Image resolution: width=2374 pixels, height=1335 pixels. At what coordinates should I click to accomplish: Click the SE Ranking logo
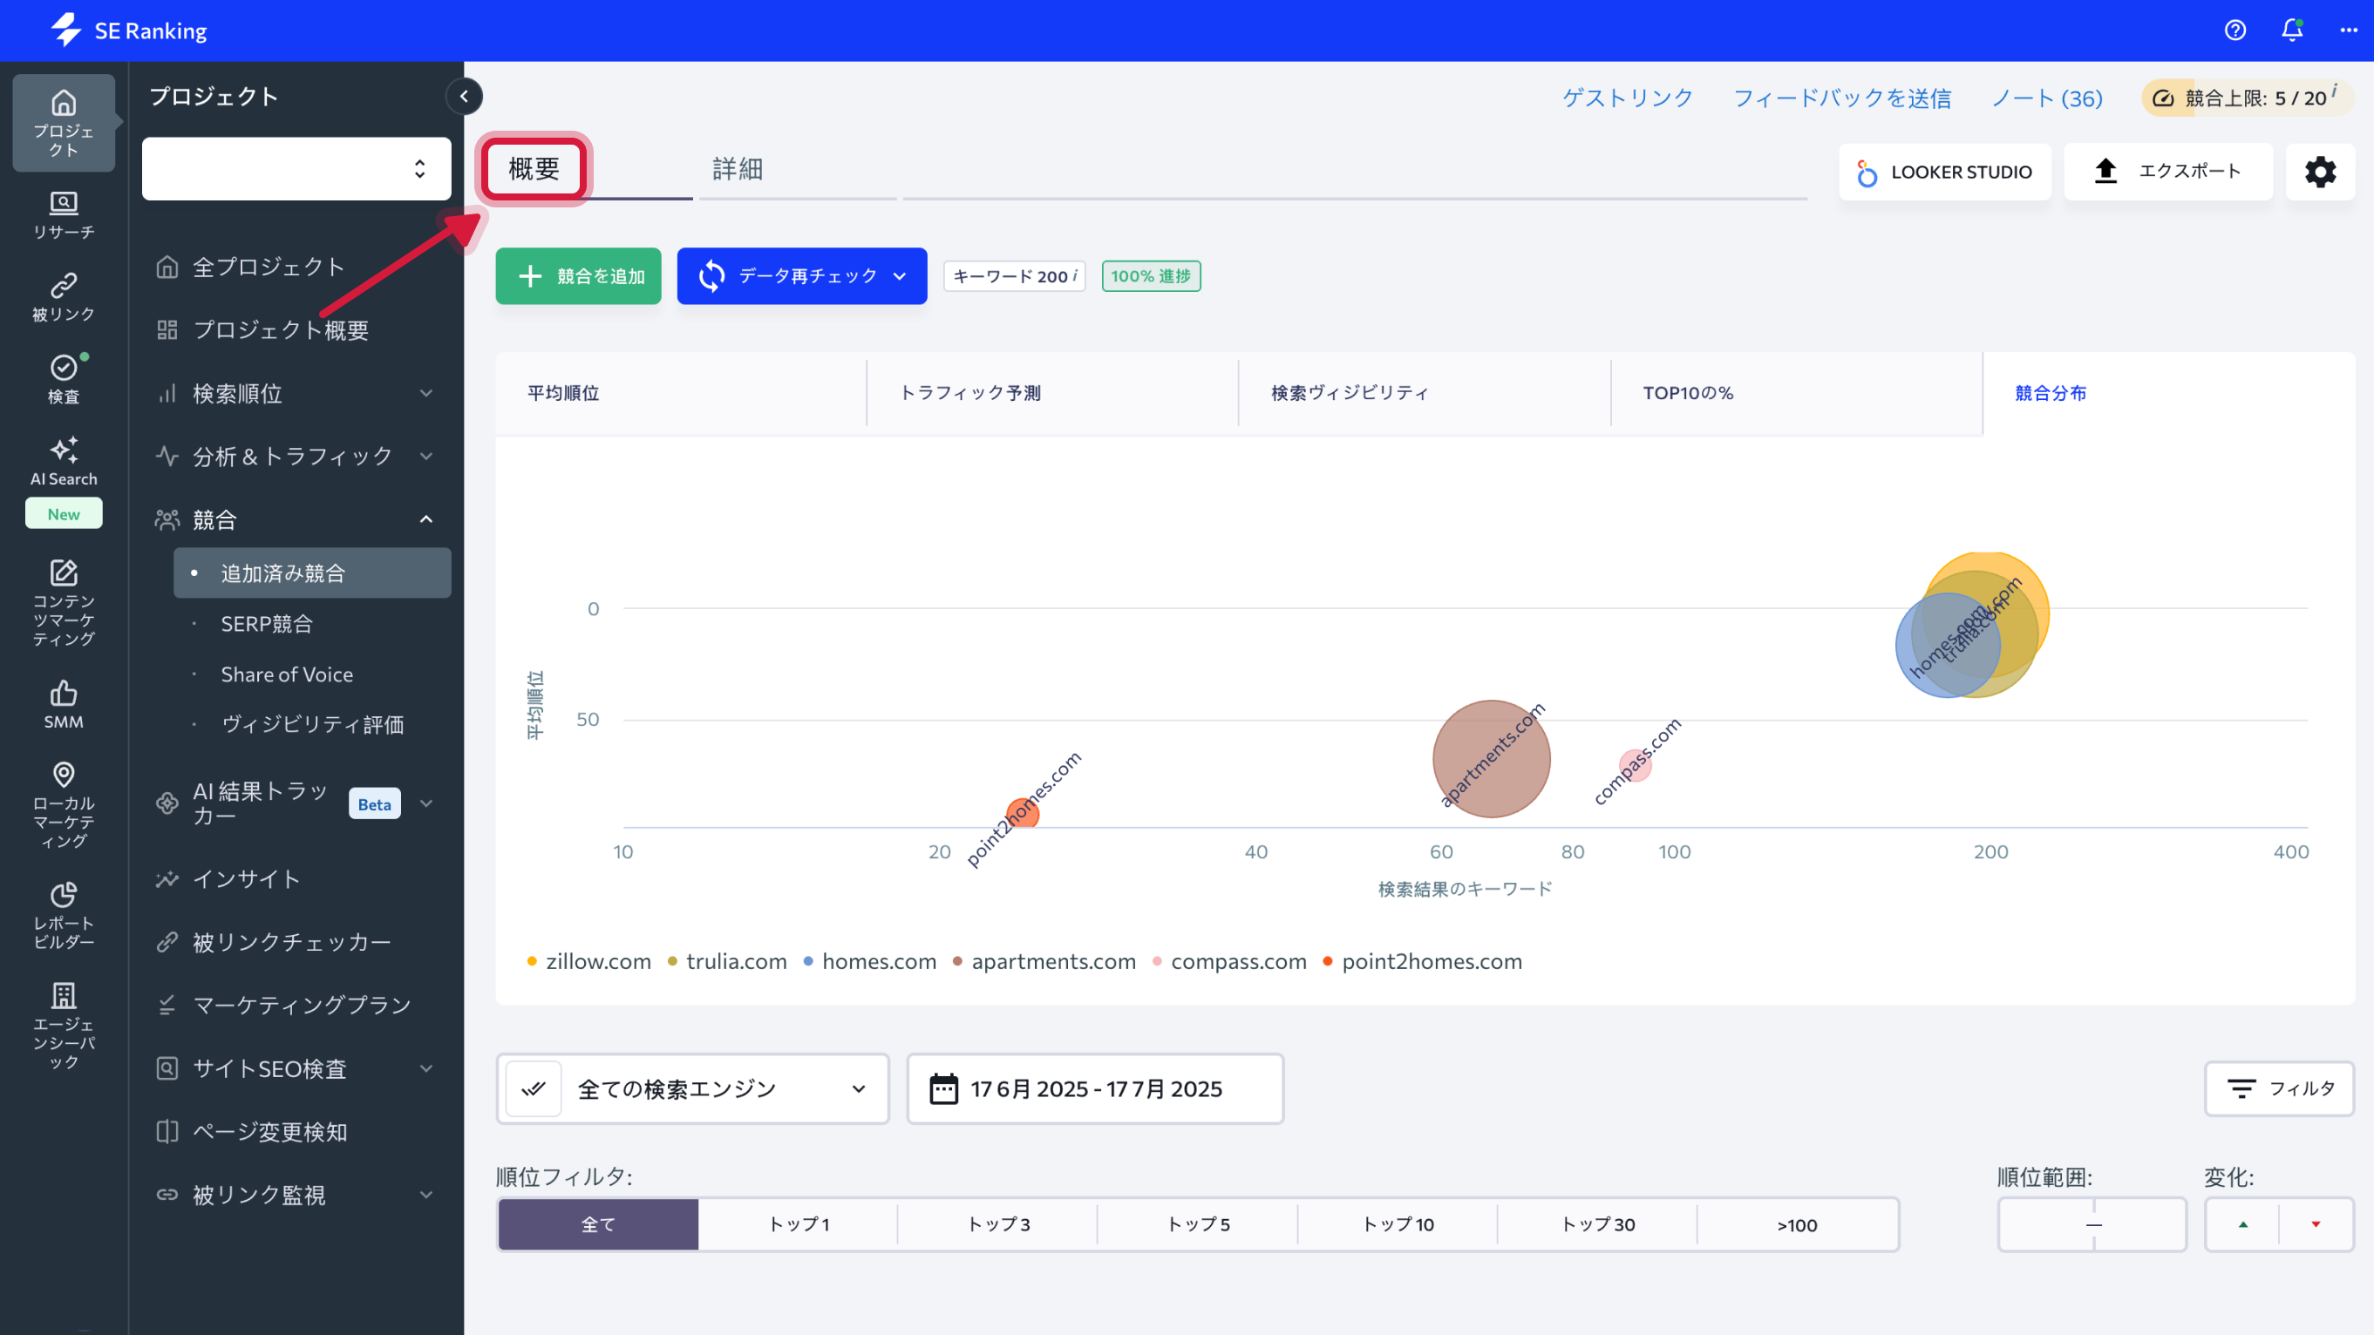pyautogui.click(x=129, y=30)
